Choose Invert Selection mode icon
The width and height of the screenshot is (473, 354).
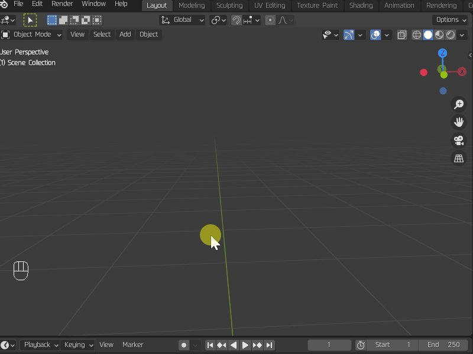(x=86, y=20)
